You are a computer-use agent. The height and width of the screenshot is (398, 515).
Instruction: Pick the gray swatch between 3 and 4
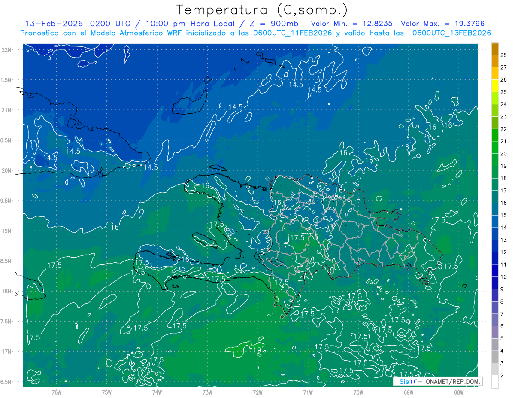pos(495,357)
